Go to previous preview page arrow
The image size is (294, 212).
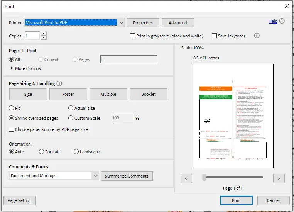[186, 178]
